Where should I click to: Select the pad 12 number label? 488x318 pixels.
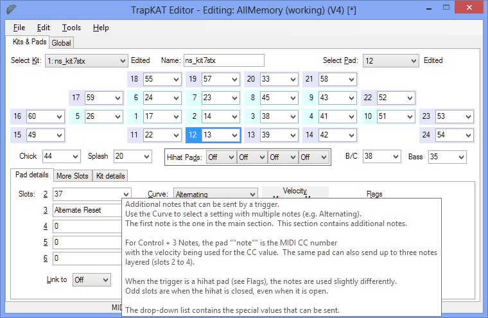click(x=193, y=135)
